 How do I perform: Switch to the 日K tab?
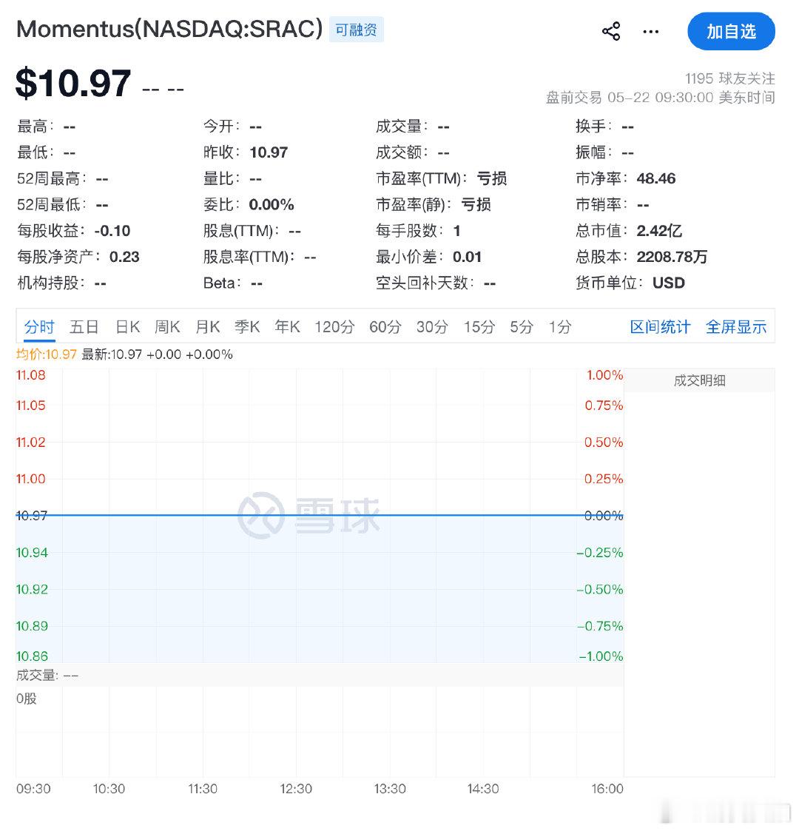tap(128, 327)
